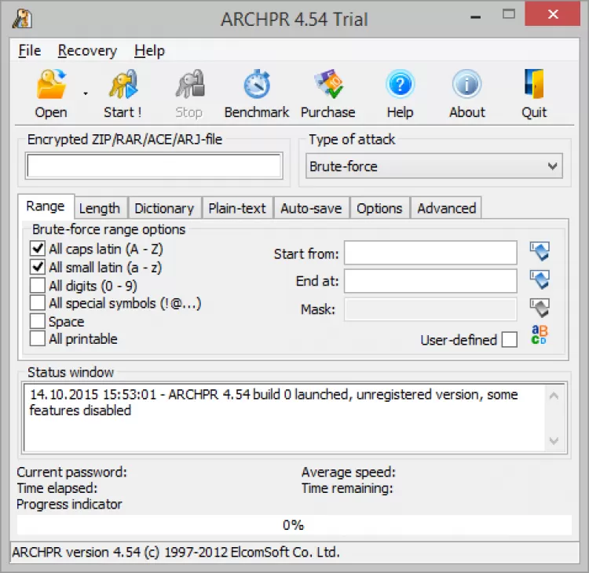The width and height of the screenshot is (589, 573).
Task: Run Benchmark via stopwatch icon
Action: click(x=257, y=84)
